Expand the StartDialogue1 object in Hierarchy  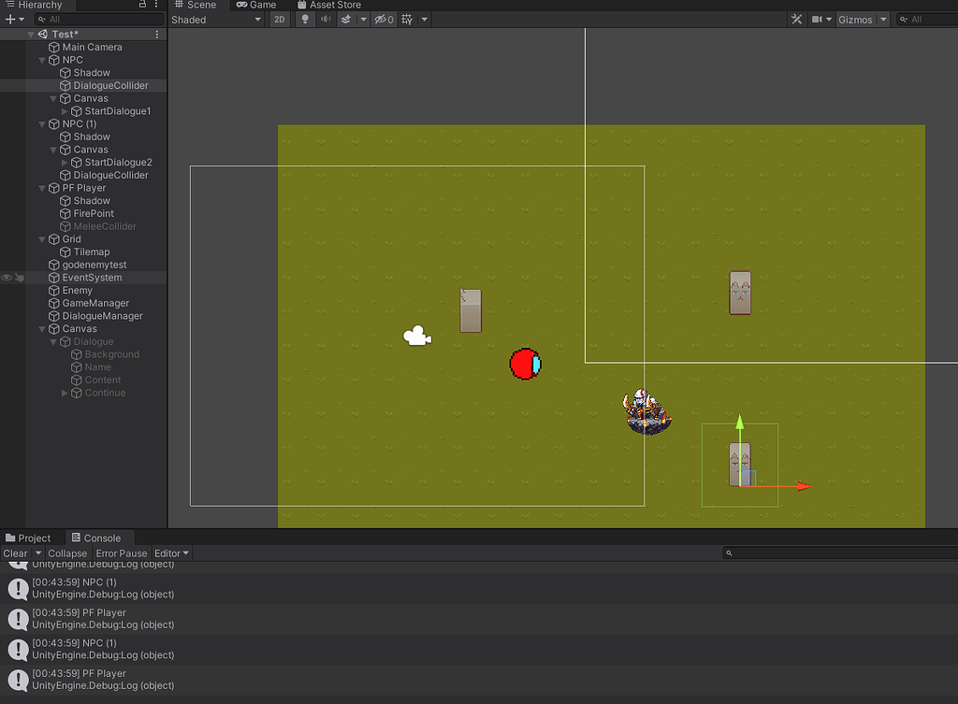[65, 110]
